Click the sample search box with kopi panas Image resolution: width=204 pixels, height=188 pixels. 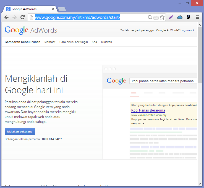click(163, 81)
